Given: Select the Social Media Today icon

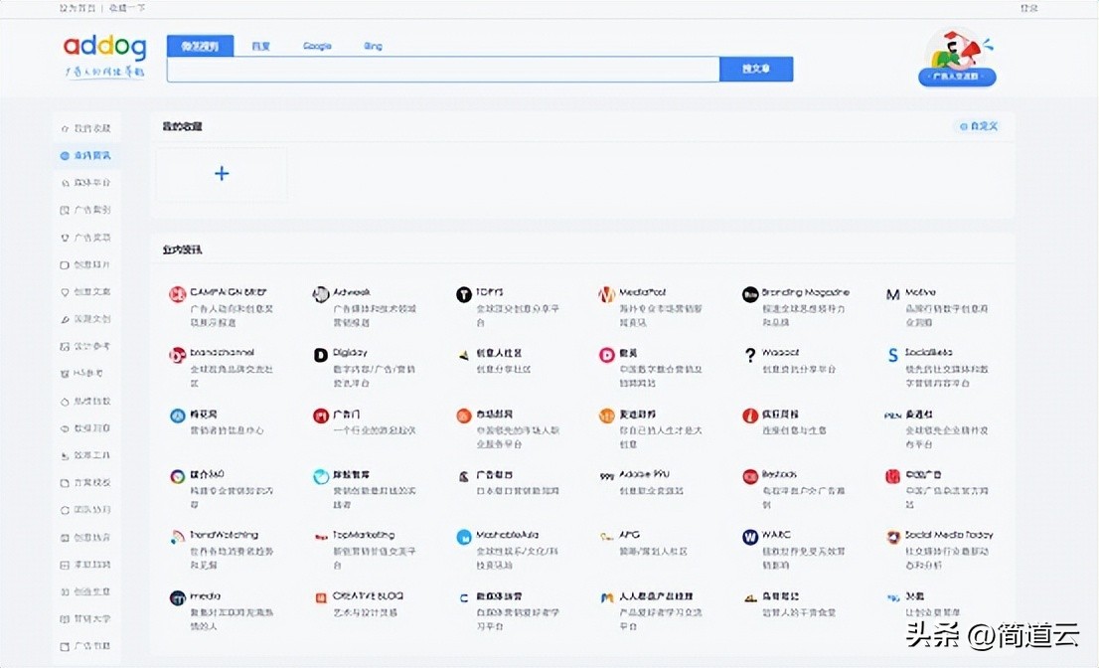Looking at the screenshot, I should coord(893,537).
